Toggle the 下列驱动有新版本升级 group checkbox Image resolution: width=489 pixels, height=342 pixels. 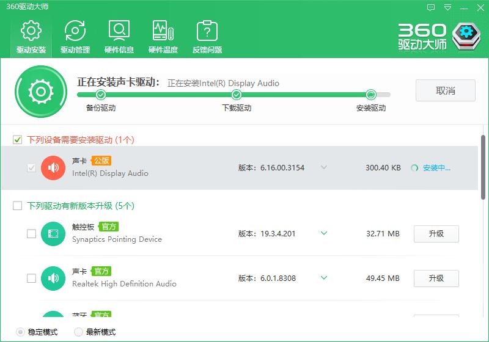[18, 206]
